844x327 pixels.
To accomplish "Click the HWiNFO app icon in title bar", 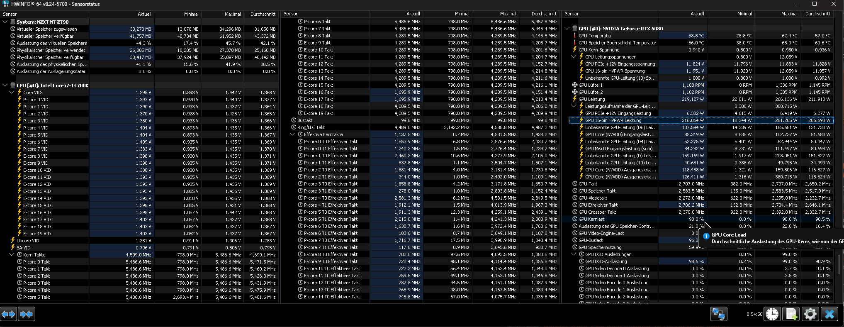I will tap(5, 4).
